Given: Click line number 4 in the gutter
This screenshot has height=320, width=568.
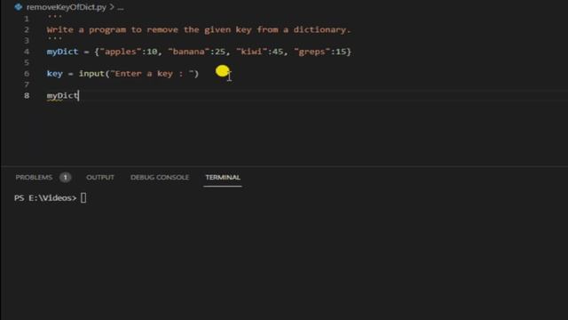Looking at the screenshot, I should (x=27, y=52).
